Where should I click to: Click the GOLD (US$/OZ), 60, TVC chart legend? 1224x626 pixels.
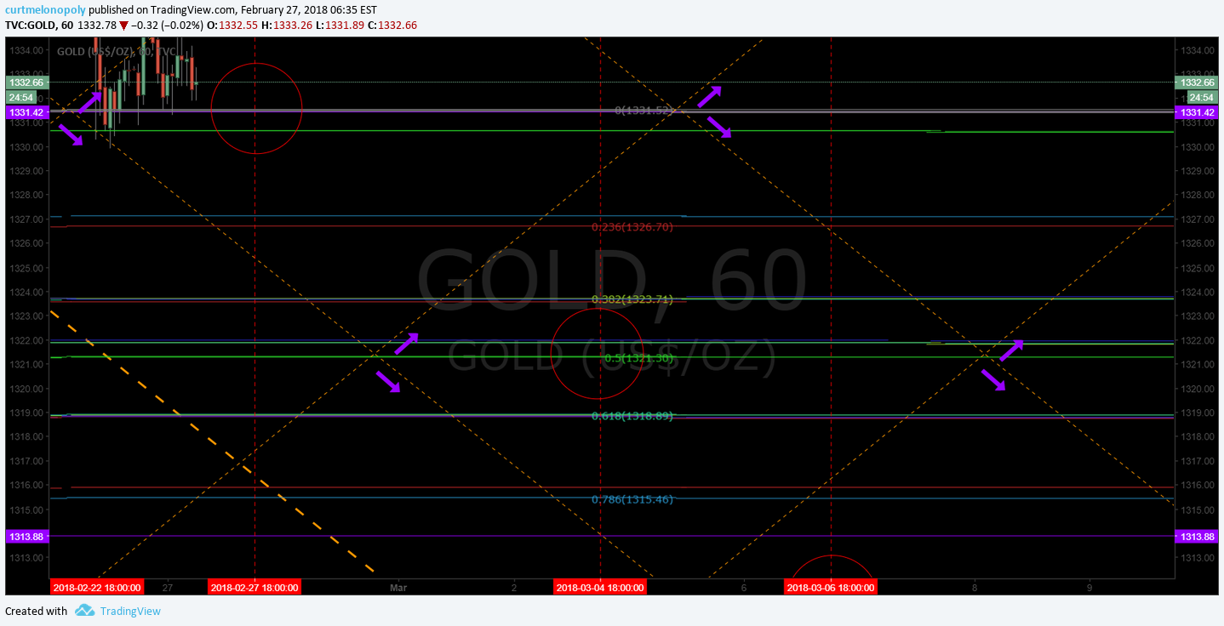[x=117, y=52]
